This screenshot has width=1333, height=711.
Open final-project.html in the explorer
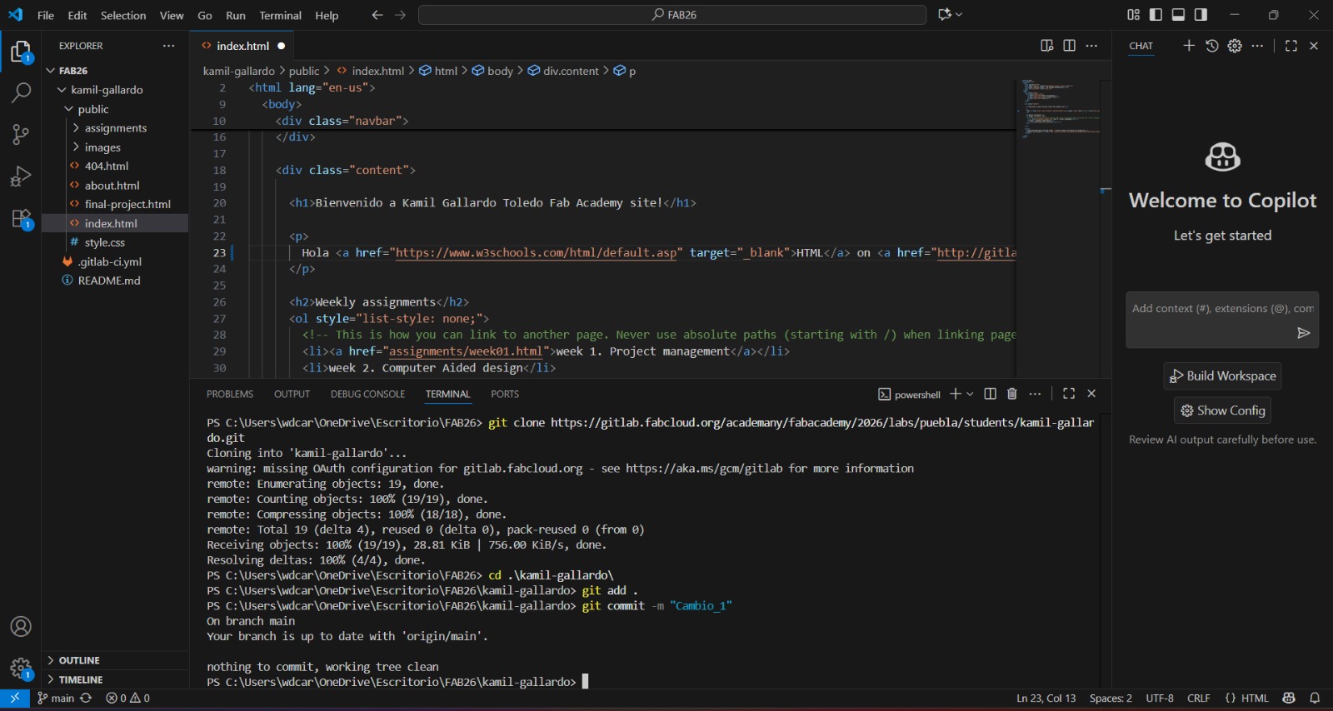point(127,204)
